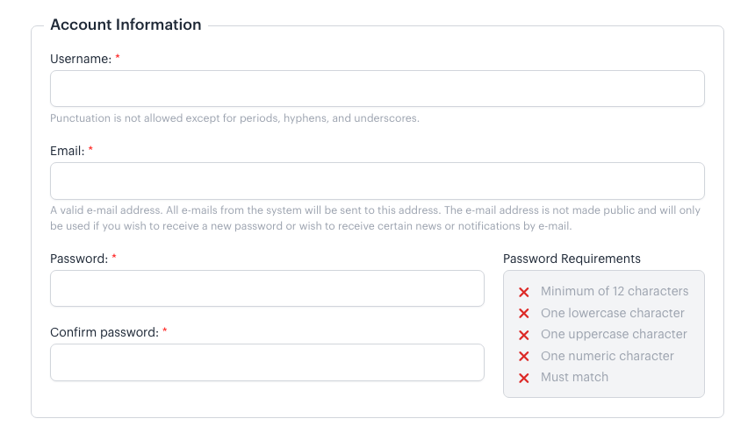Click the red X beside Minimum of 12 characters
Screen dimensions: 755x440
coord(524,292)
